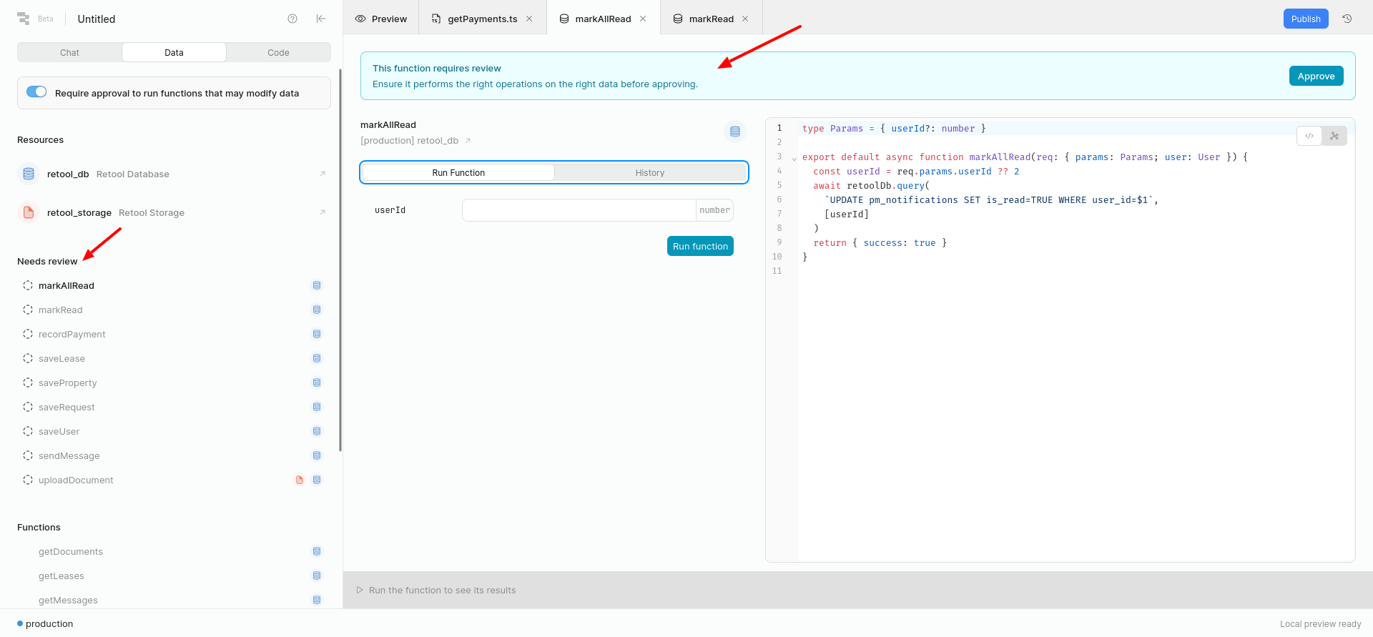Open the help question mark icon
This screenshot has height=637, width=1373.
pos(292,19)
